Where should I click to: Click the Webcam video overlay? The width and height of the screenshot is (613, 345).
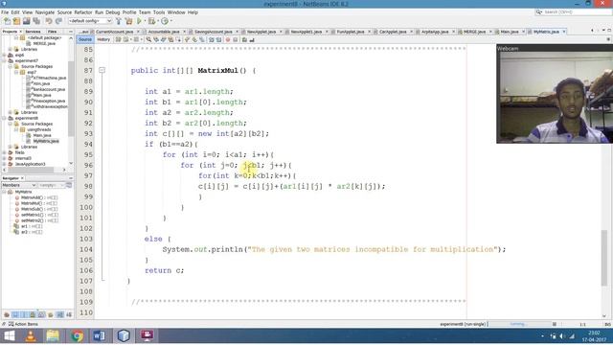click(x=555, y=94)
